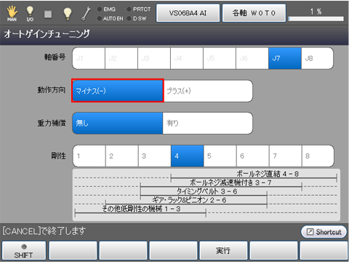Select axis J7

285,58
